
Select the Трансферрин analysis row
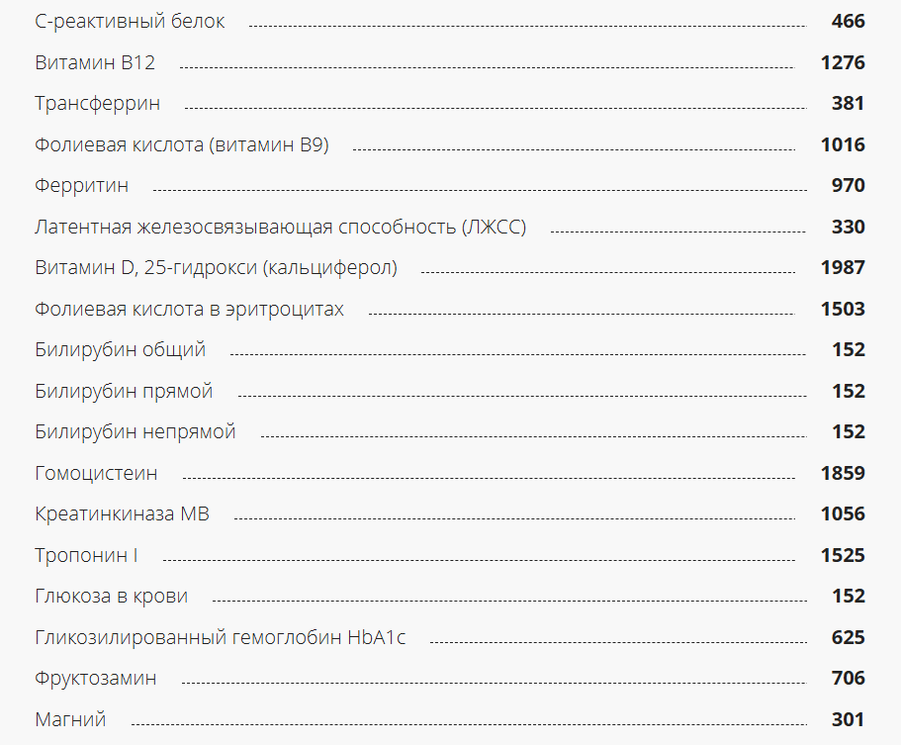click(x=97, y=104)
